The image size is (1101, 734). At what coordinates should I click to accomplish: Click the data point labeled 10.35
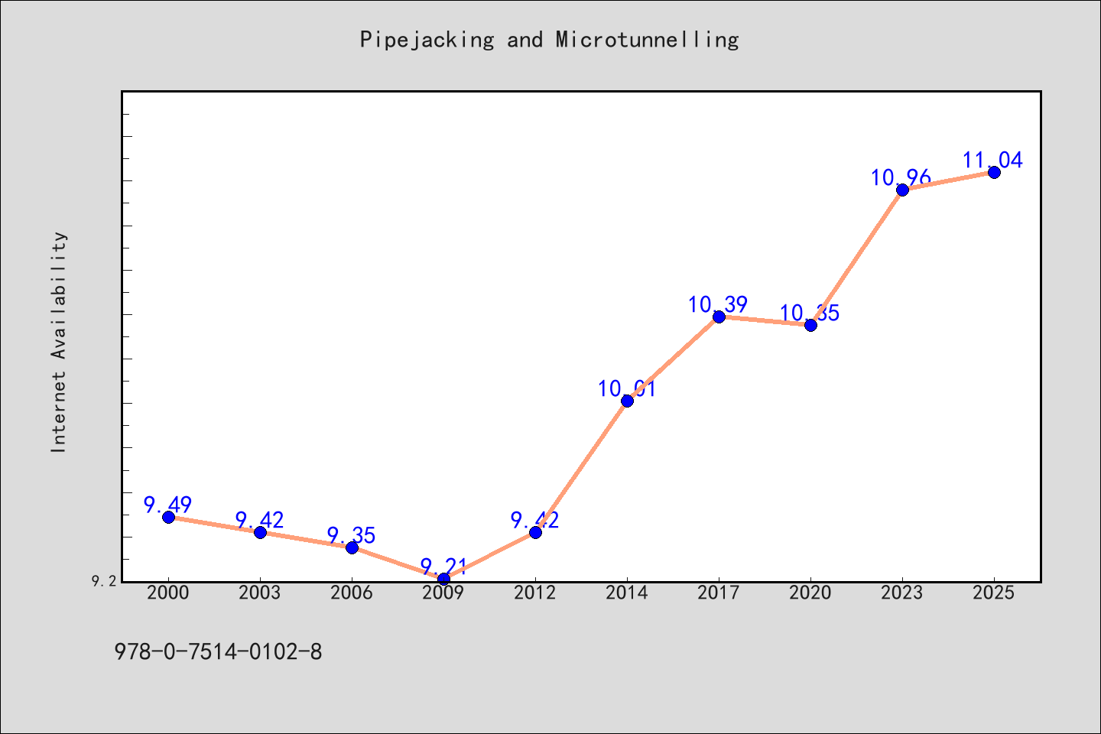pos(810,325)
